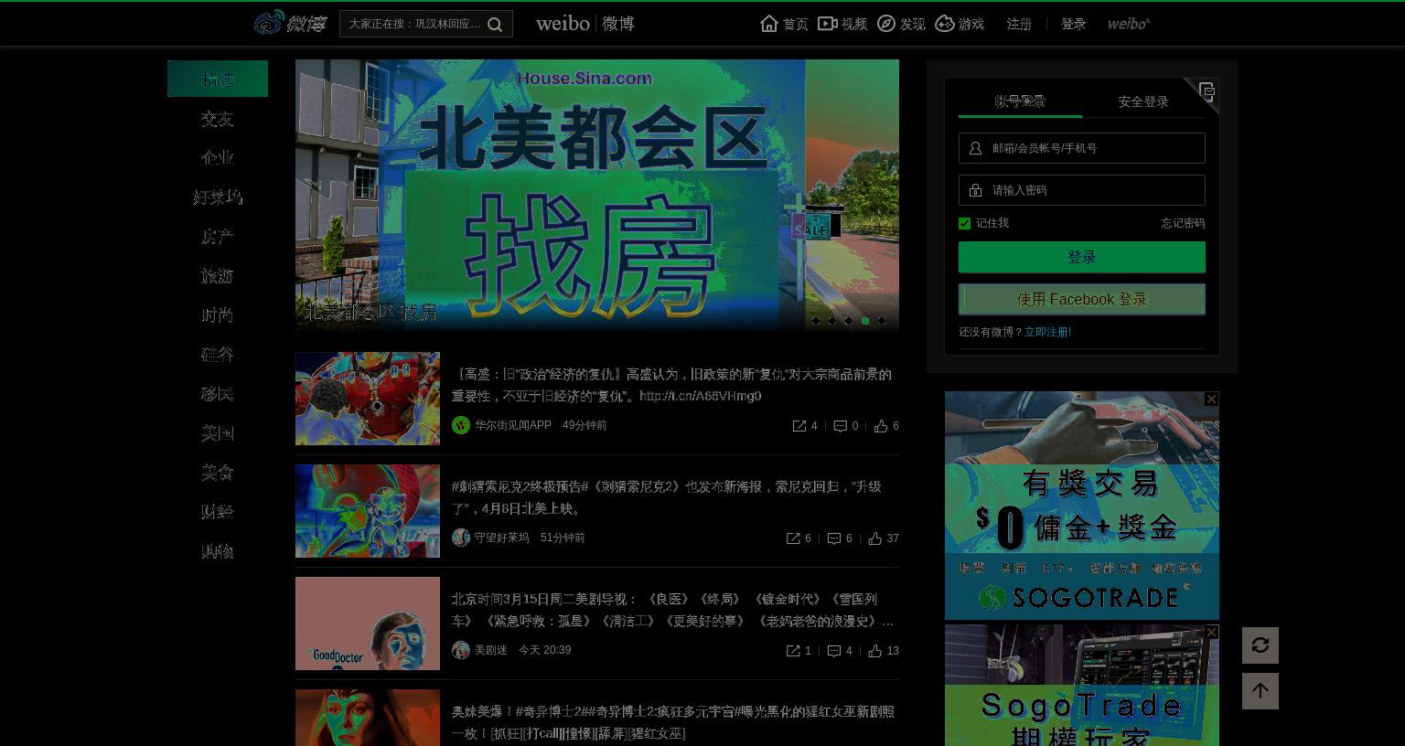This screenshot has height=746, width=1405.
Task: Select the 旅游 category
Action: [x=218, y=275]
